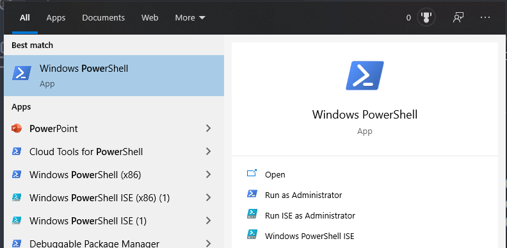Click the Run ISE as Administrator icon
The image size is (507, 248).
pyautogui.click(x=252, y=213)
